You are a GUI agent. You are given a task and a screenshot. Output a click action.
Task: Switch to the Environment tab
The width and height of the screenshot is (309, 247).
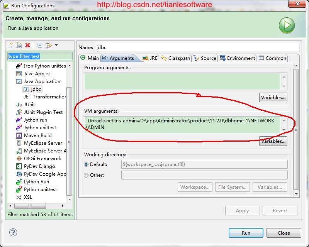click(237, 58)
